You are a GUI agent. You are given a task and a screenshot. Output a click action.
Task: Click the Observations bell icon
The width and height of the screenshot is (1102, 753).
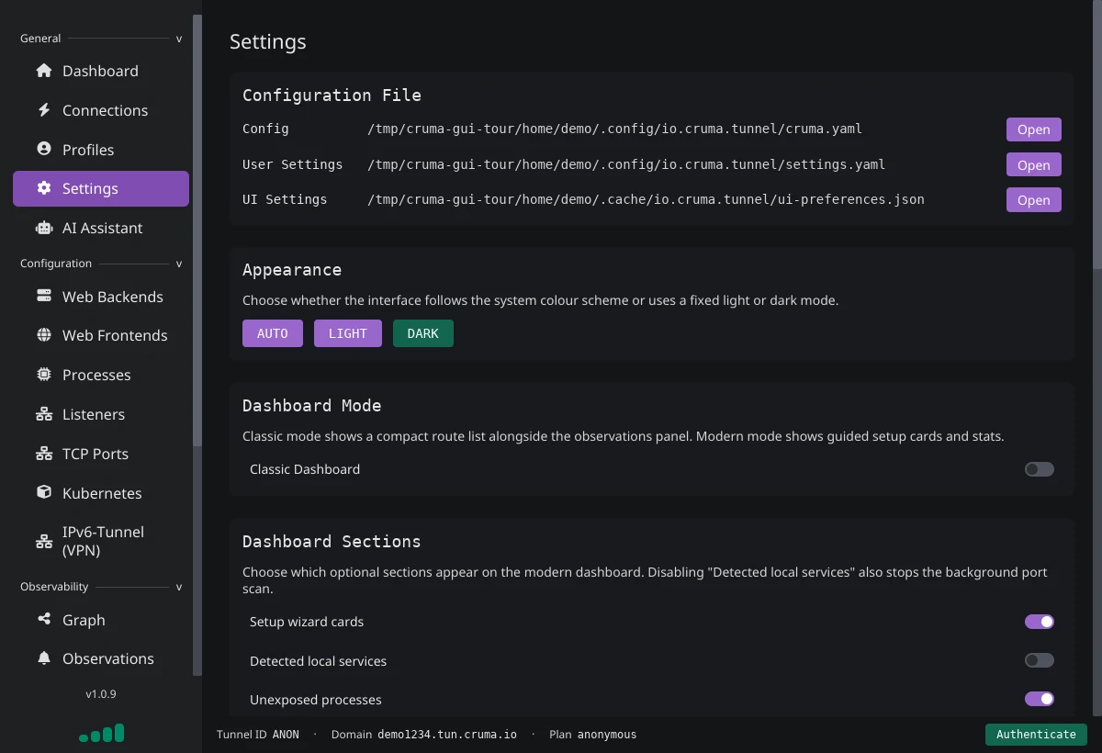(x=44, y=658)
